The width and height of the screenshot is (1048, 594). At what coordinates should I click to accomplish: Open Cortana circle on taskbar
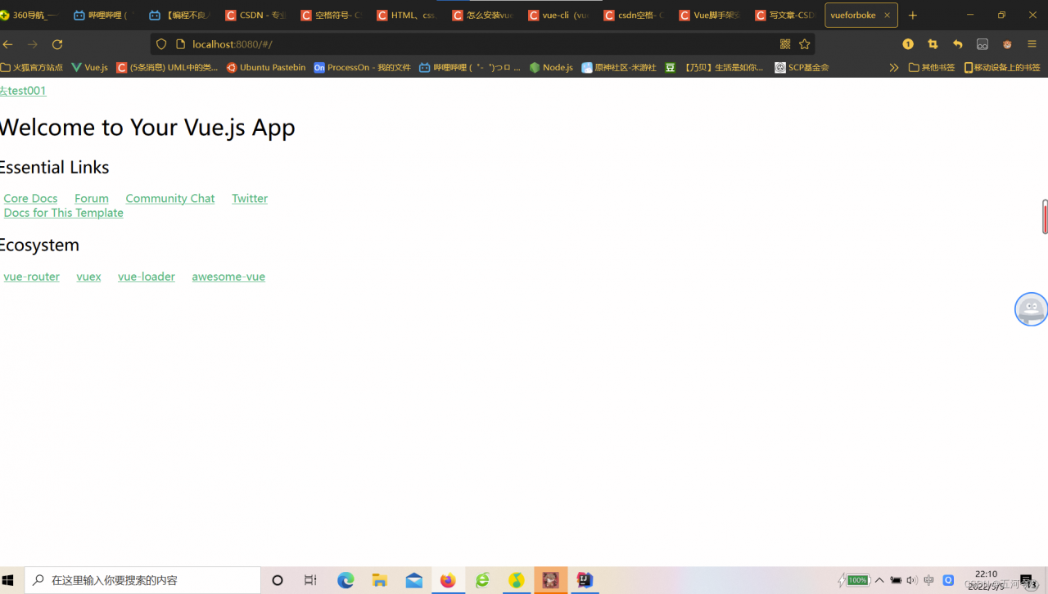pos(278,580)
